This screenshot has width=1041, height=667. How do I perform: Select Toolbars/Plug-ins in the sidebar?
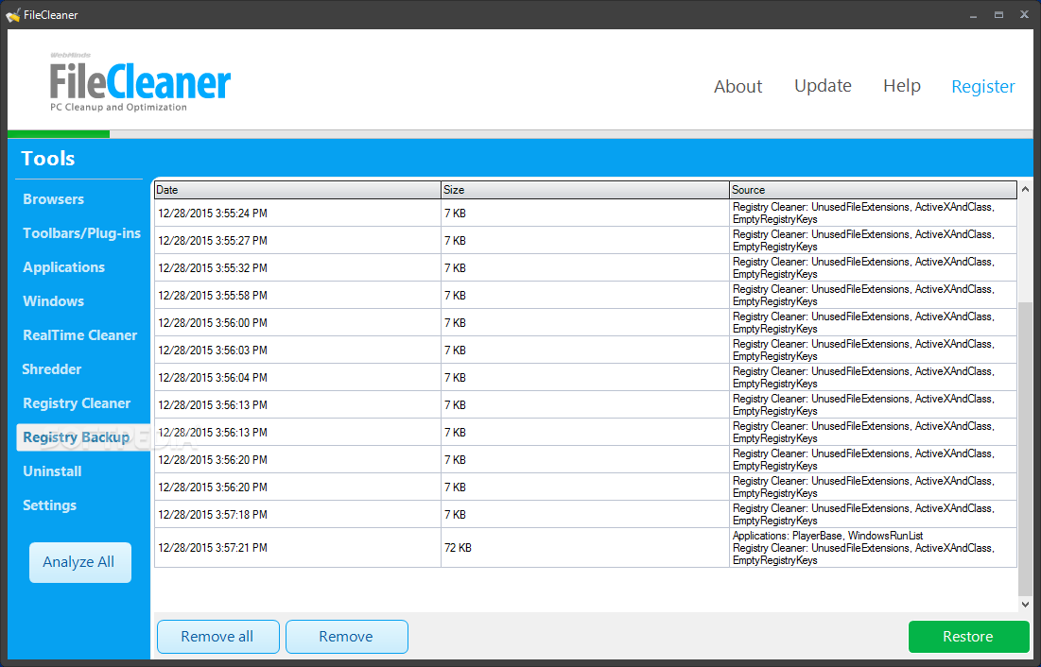(81, 233)
